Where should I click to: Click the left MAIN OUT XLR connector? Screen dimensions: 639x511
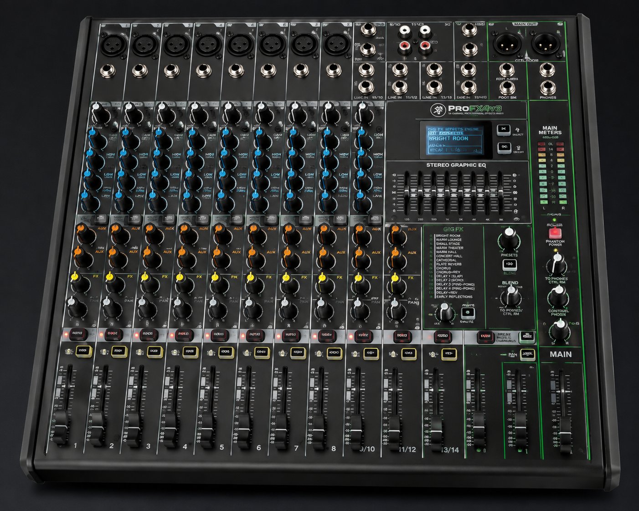(506, 45)
